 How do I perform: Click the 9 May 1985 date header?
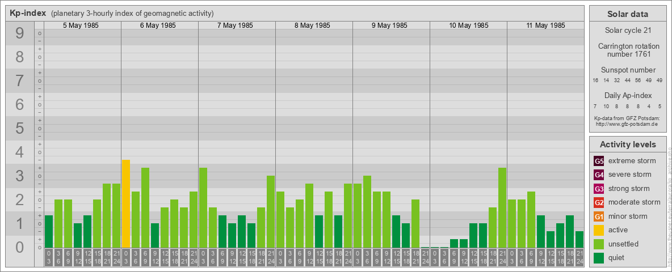click(x=389, y=25)
